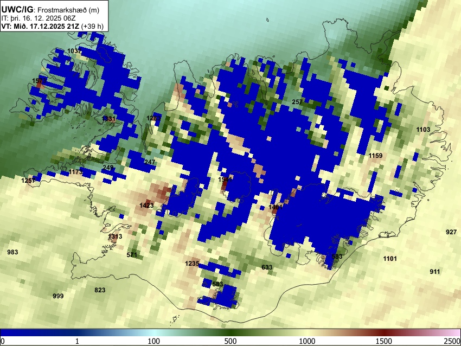Click the map value 1101
The height and width of the screenshot is (346, 461).
pos(390,259)
